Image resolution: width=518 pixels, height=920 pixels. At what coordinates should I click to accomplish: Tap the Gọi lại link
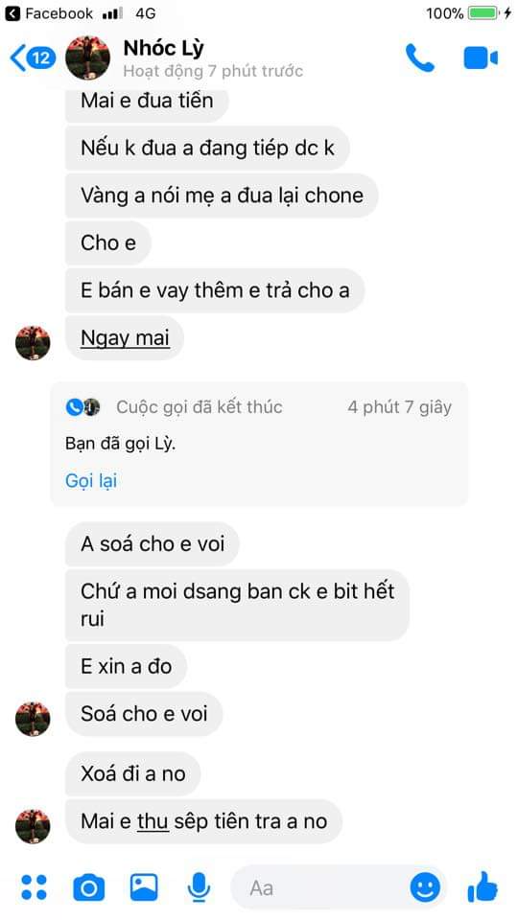pos(91,480)
